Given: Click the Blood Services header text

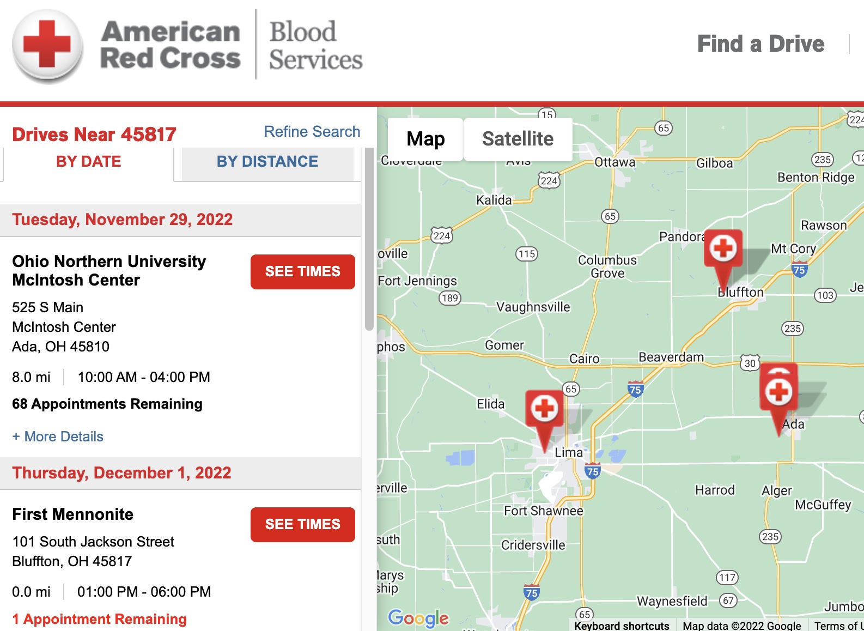Looking at the screenshot, I should tap(316, 46).
